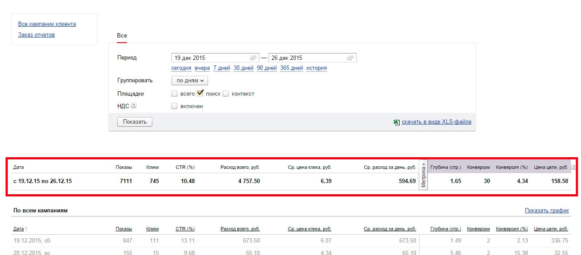Screen dimensions: 581x255
Task: Select '673.50' total spend for 19.12.2015
Action: point(251,241)
